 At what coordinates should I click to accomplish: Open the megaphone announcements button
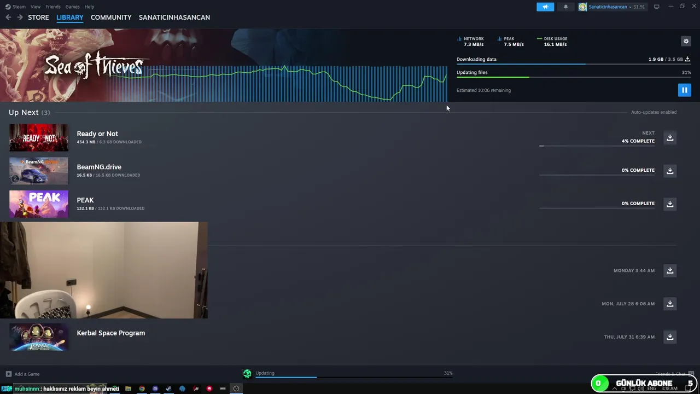tap(545, 7)
